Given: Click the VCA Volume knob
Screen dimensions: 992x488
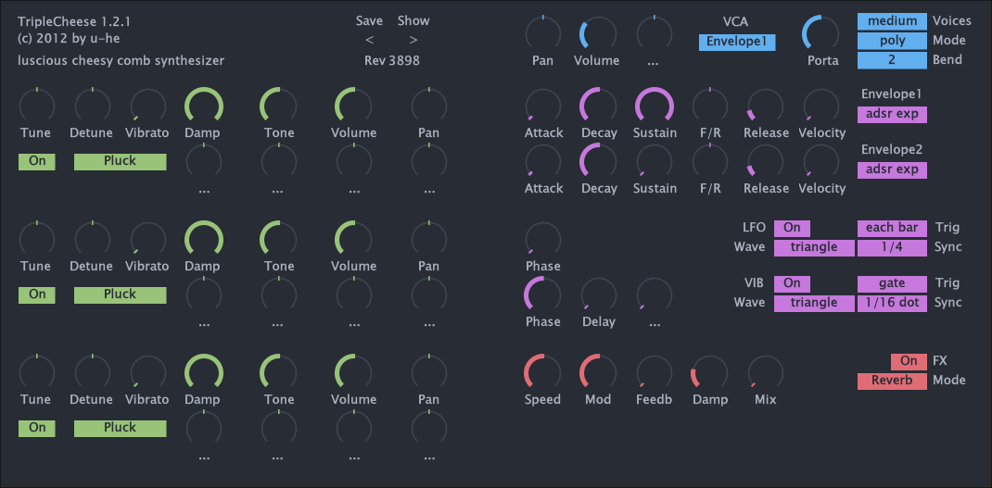Looking at the screenshot, I should pyautogui.click(x=598, y=32).
